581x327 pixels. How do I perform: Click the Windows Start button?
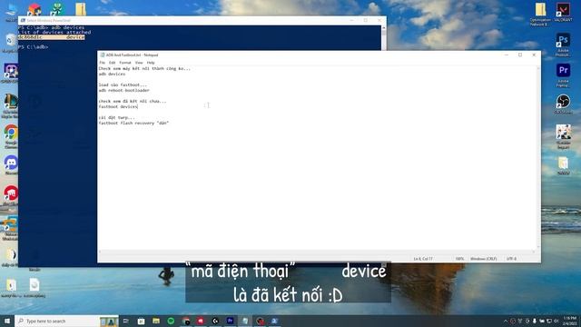(7, 321)
